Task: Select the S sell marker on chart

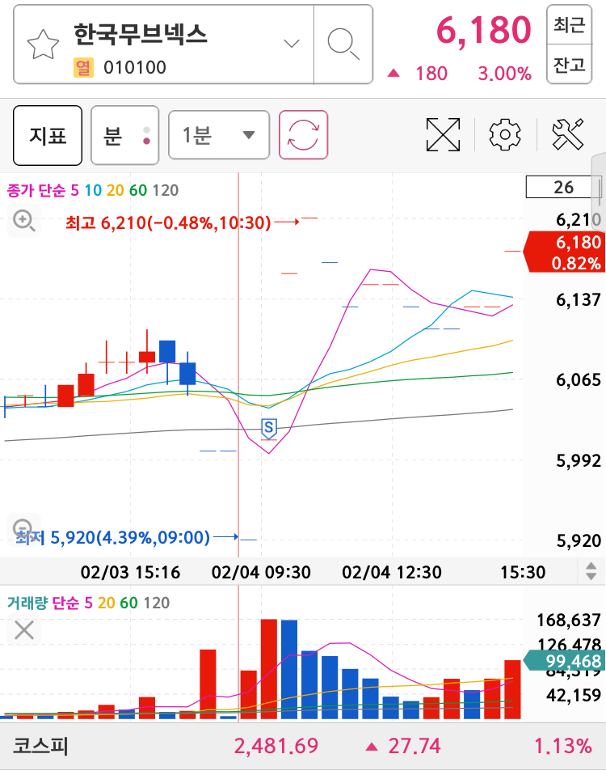Action: click(268, 427)
